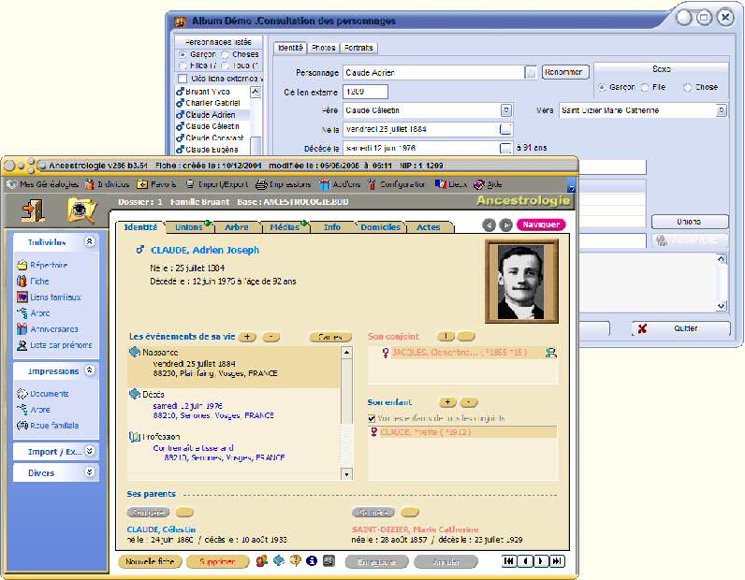Toggle showing children of all spouses checkbox
The height and width of the screenshot is (580, 745).
pyautogui.click(x=373, y=418)
